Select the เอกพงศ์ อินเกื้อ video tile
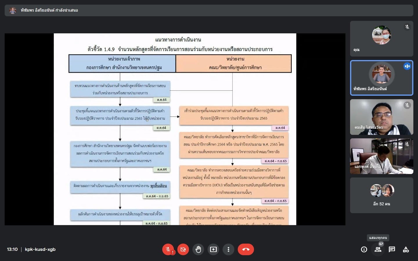 click(x=381, y=156)
